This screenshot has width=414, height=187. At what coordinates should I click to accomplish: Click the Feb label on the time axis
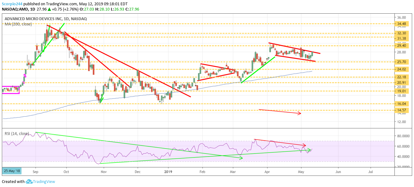[202, 171]
